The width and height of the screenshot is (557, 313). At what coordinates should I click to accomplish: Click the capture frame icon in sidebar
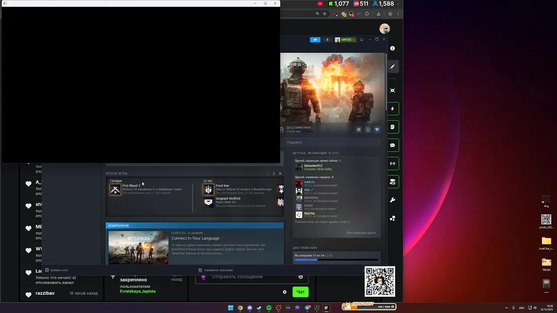click(x=393, y=90)
